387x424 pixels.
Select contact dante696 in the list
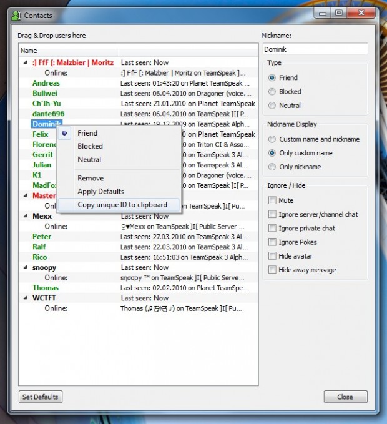49,114
